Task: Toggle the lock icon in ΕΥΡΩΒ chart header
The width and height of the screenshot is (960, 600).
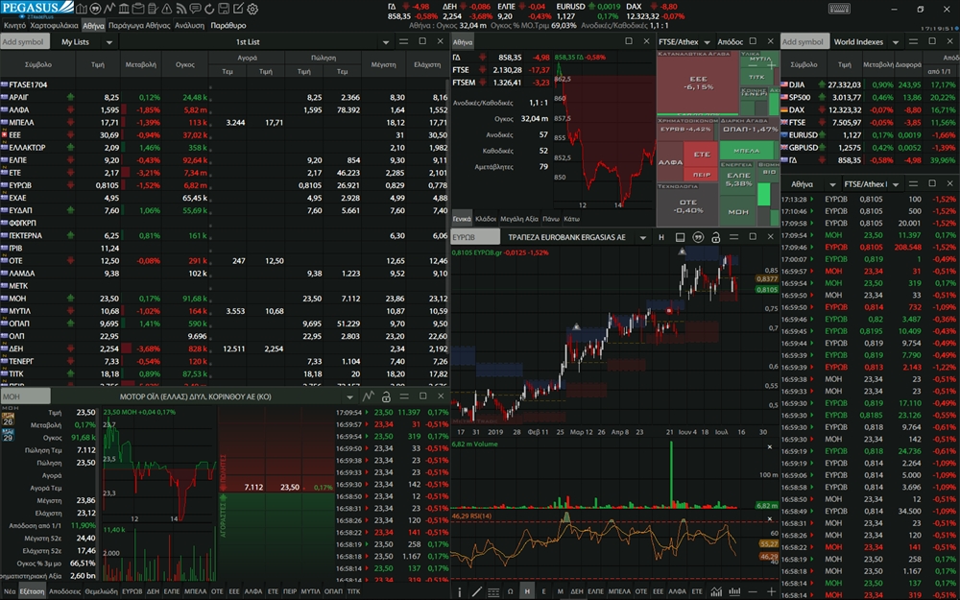Action: coord(715,237)
